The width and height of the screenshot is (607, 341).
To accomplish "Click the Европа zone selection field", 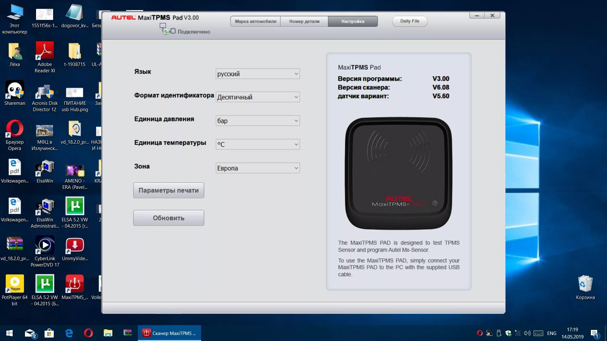I will click(257, 168).
